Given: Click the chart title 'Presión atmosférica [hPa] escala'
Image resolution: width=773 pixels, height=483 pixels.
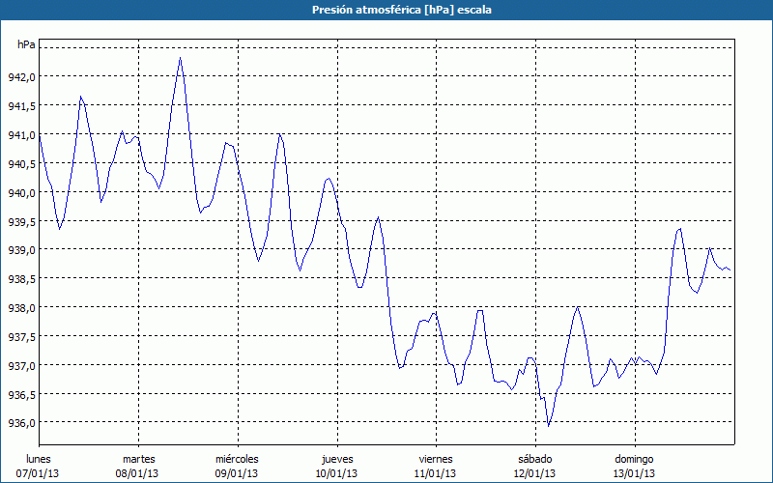Looking at the screenshot, I should tap(386, 10).
